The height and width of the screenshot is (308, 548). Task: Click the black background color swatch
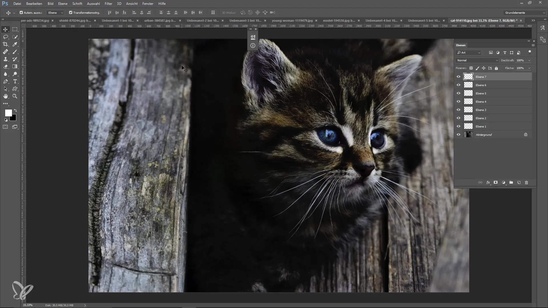14,118
